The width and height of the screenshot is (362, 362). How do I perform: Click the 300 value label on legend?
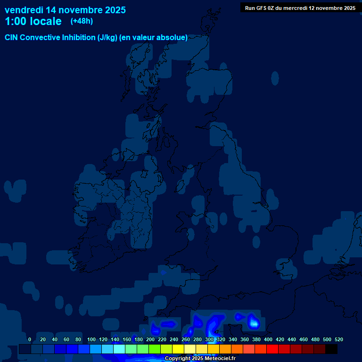click(209, 339)
